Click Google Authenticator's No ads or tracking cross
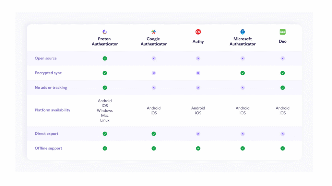The height and width of the screenshot is (186, 332). [x=154, y=88]
